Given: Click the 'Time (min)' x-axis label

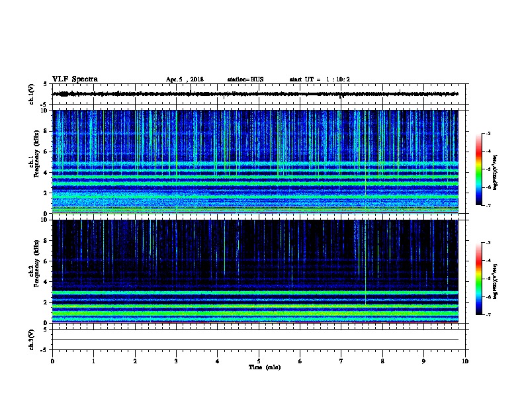Looking at the screenshot, I should click(x=265, y=367).
